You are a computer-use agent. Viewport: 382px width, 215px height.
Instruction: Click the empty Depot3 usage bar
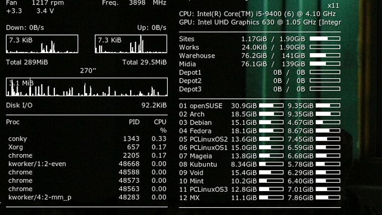point(325,89)
